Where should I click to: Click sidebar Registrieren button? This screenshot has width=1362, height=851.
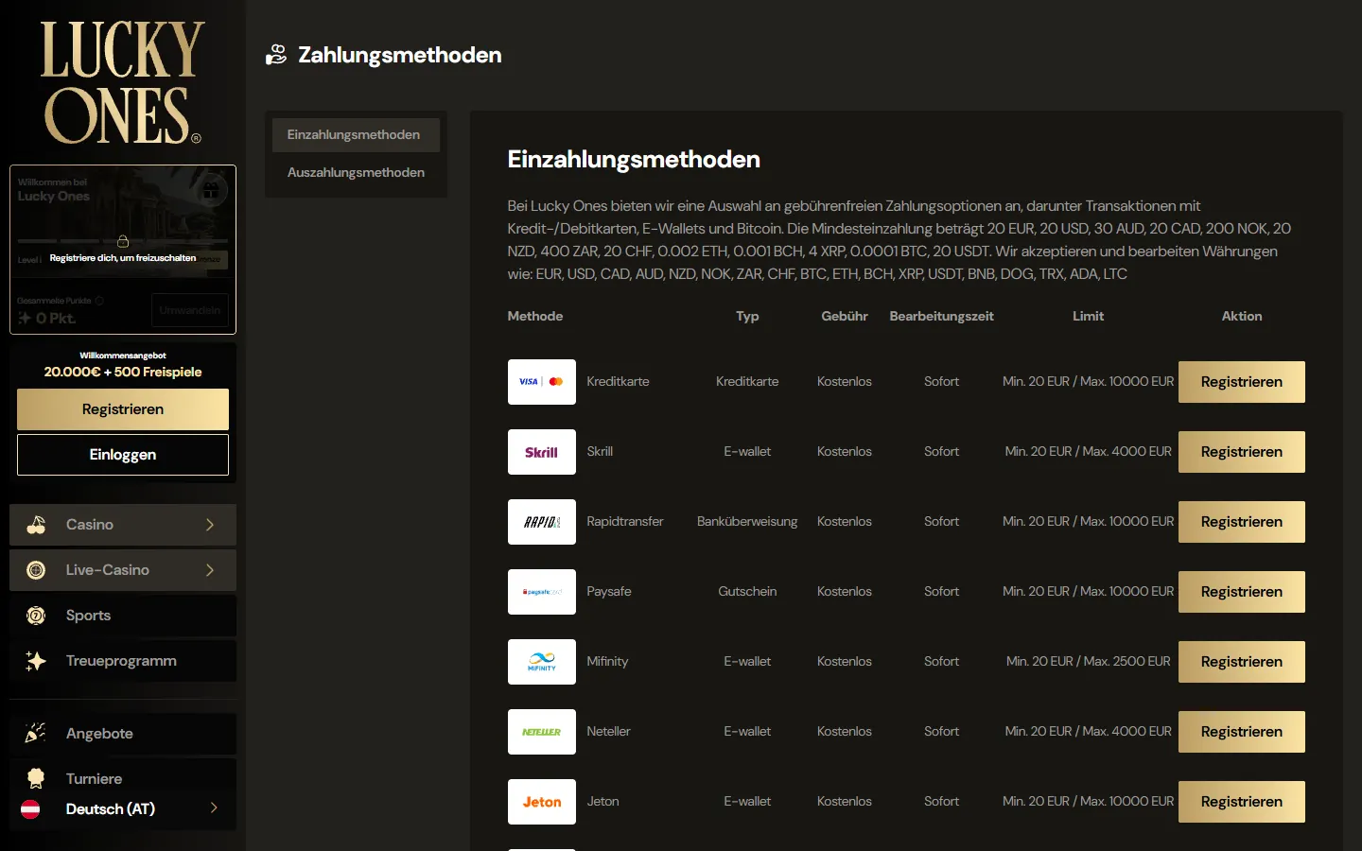(123, 409)
